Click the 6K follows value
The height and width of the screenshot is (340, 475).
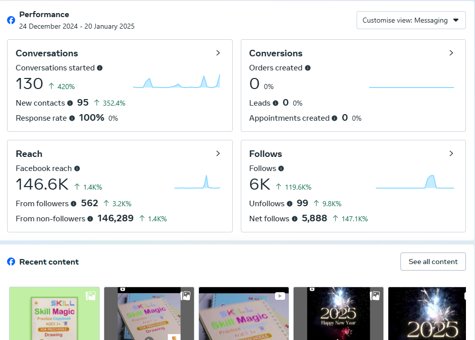tap(259, 184)
